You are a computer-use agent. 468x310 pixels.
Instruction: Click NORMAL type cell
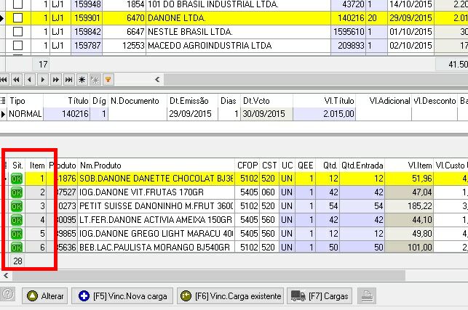point(25,114)
